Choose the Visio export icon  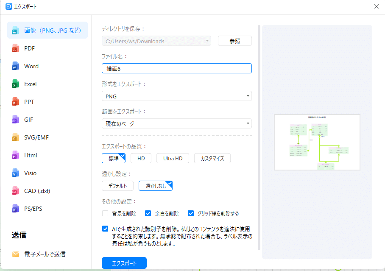click(16, 173)
